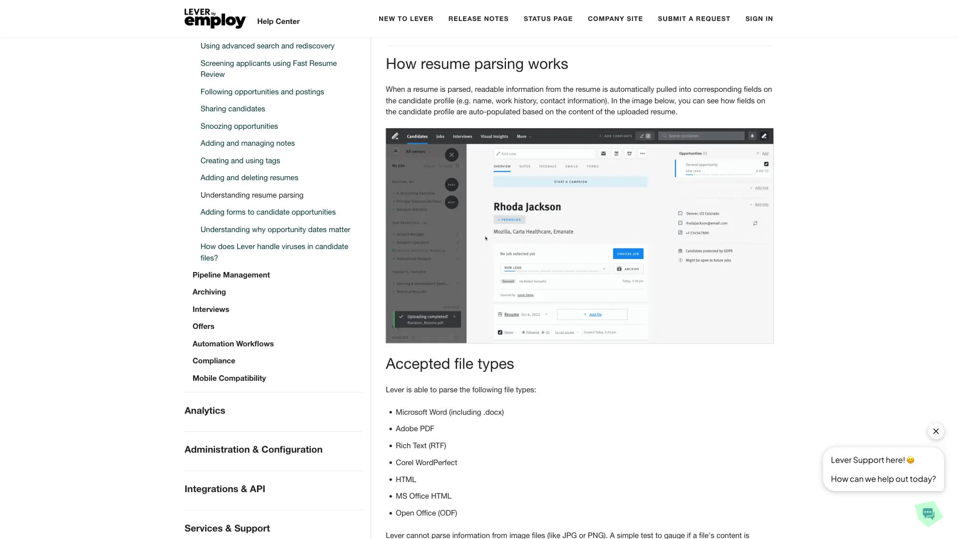Select the Edit pencil icon in header
This screenshot has width=958, height=539.
click(764, 136)
